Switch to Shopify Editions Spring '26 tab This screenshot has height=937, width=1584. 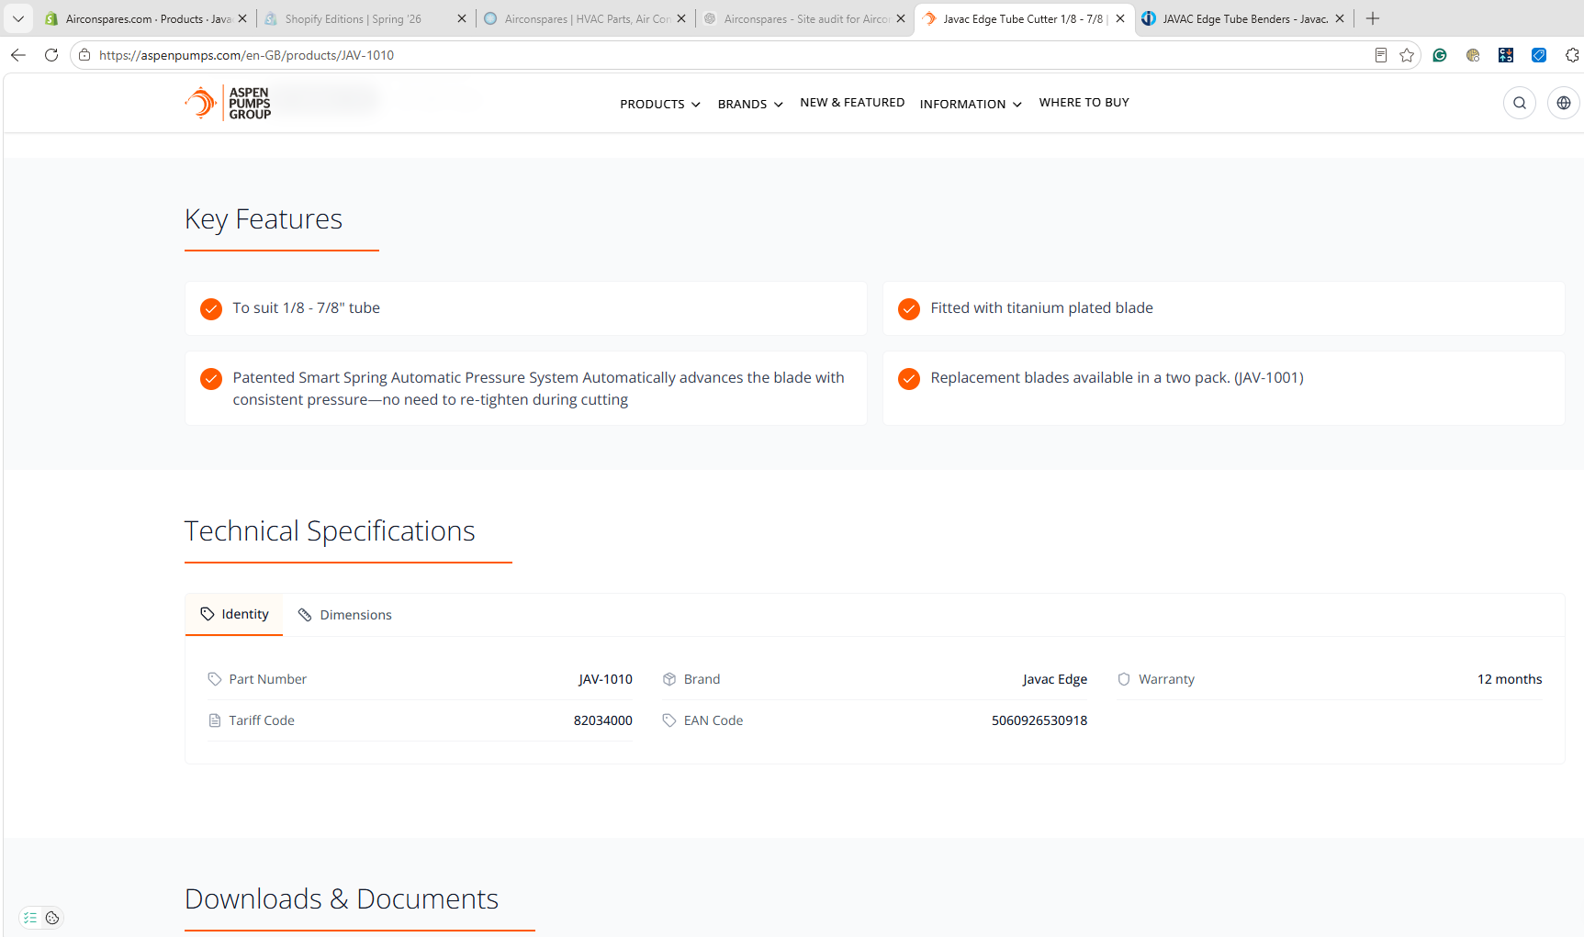click(354, 18)
